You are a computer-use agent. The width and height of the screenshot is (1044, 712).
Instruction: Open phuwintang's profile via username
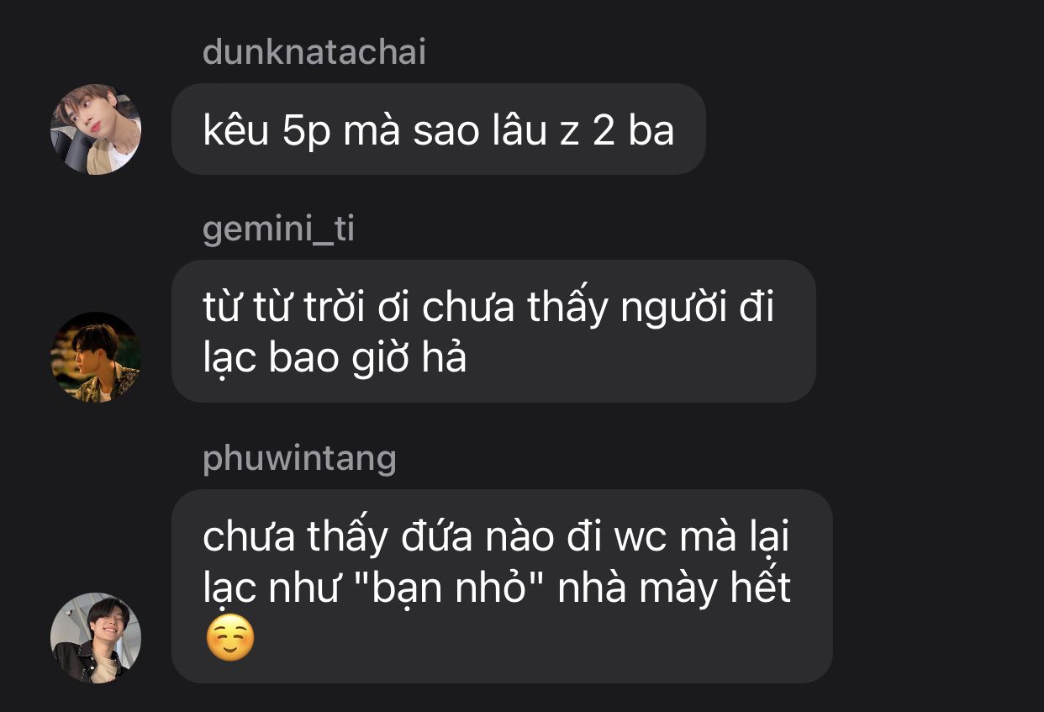[299, 459]
